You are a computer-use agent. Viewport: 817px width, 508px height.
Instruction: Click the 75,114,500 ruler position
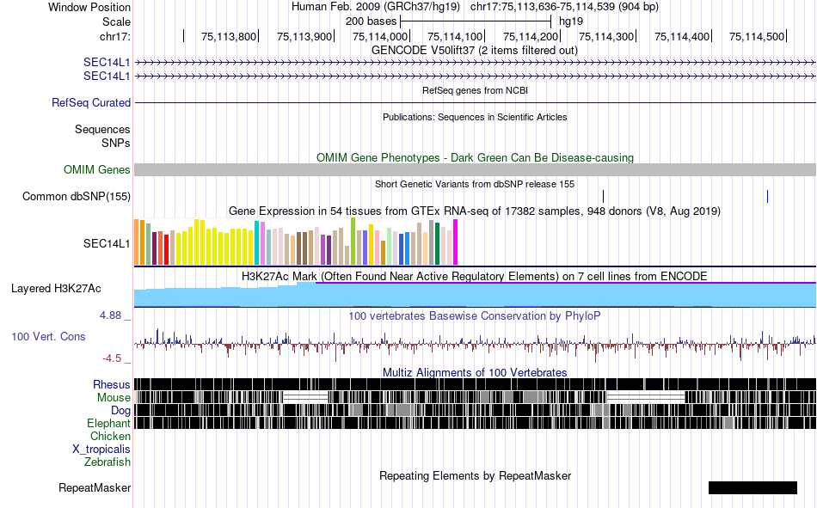[x=757, y=36]
